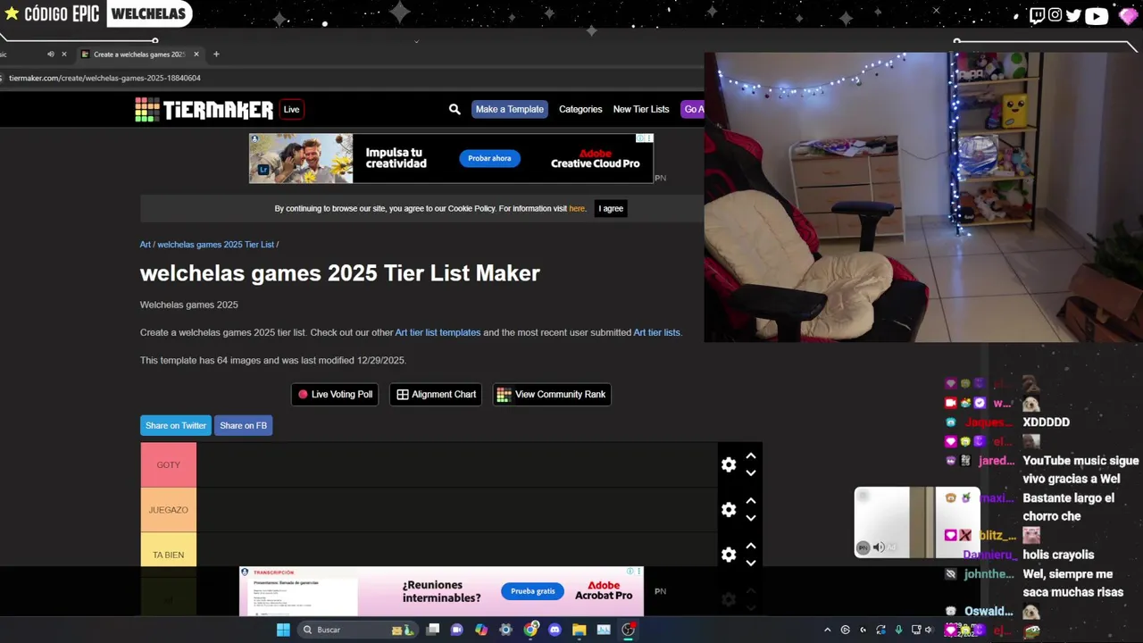The width and height of the screenshot is (1143, 643).
Task: Open the Categories menu
Action: click(580, 109)
